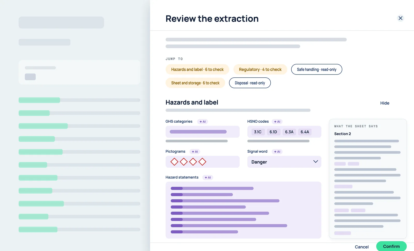Screen dimensions: 414x251
Task: Click AI badge next to HSNO codes
Action: pos(277,122)
